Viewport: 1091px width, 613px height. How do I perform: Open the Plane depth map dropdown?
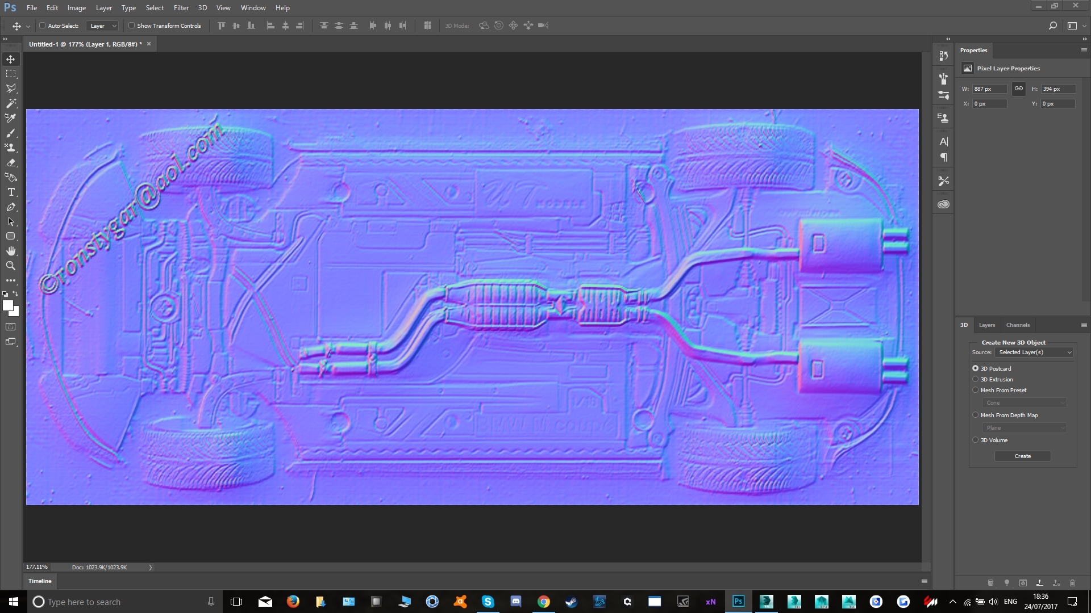(1024, 428)
